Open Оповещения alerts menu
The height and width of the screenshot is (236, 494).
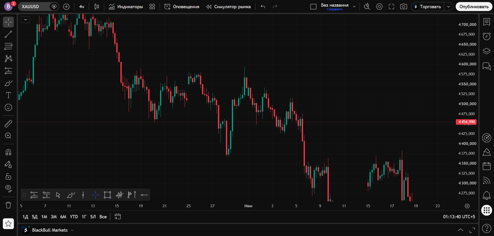(x=182, y=7)
